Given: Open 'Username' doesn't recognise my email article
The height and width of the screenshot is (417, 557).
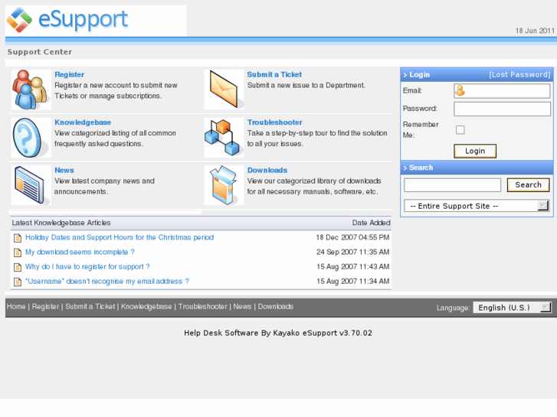Looking at the screenshot, I should tap(107, 282).
